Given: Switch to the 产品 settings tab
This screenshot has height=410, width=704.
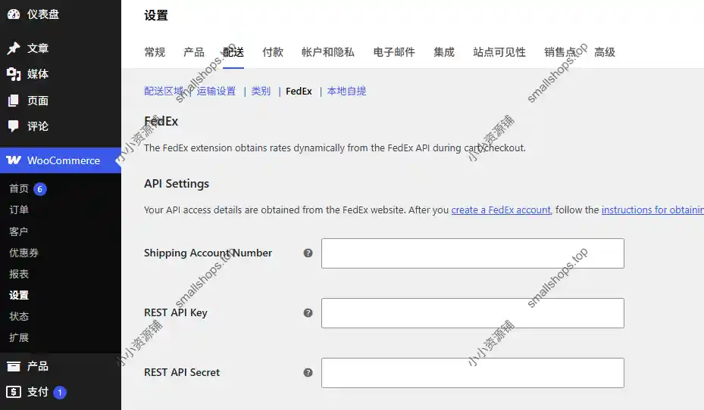Looking at the screenshot, I should [194, 52].
